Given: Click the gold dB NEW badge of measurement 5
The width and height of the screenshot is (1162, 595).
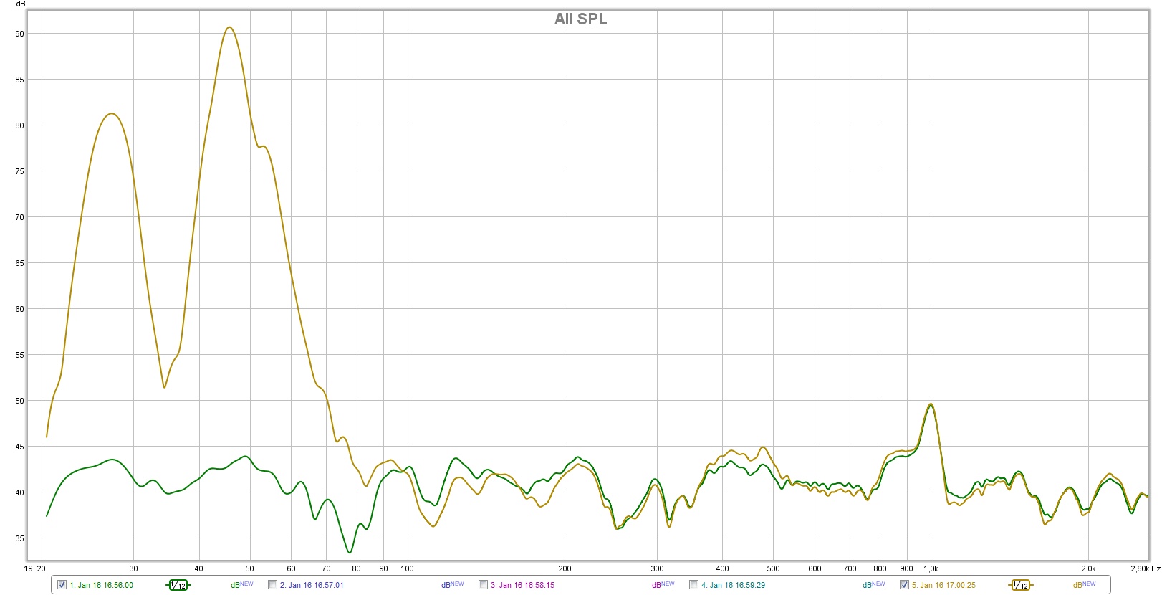Looking at the screenshot, I should pyautogui.click(x=1084, y=585).
